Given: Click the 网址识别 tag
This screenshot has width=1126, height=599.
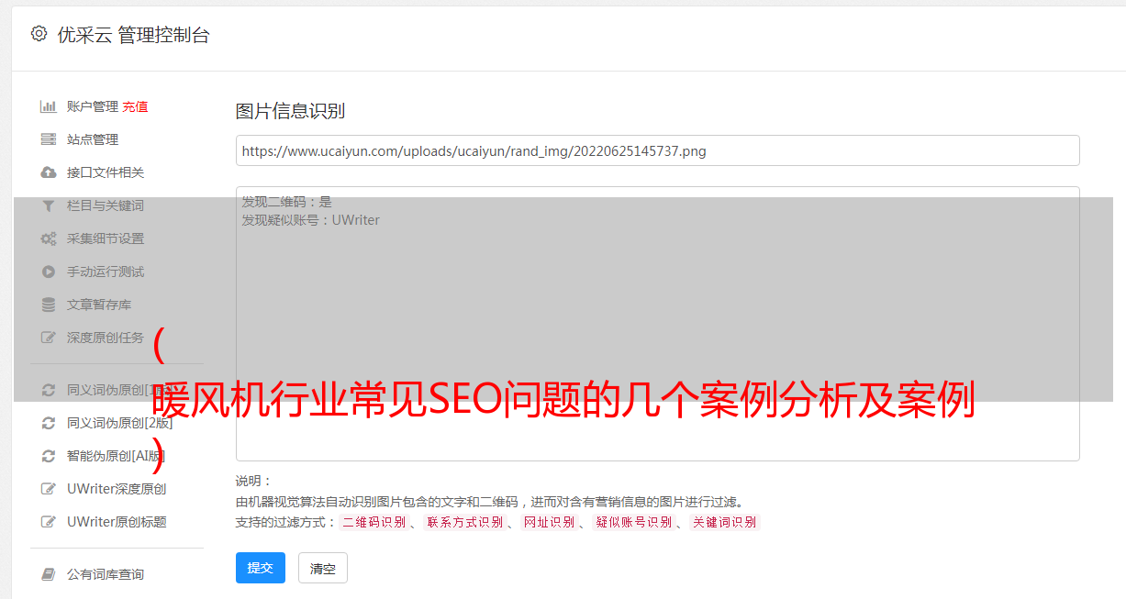Looking at the screenshot, I should (x=549, y=522).
